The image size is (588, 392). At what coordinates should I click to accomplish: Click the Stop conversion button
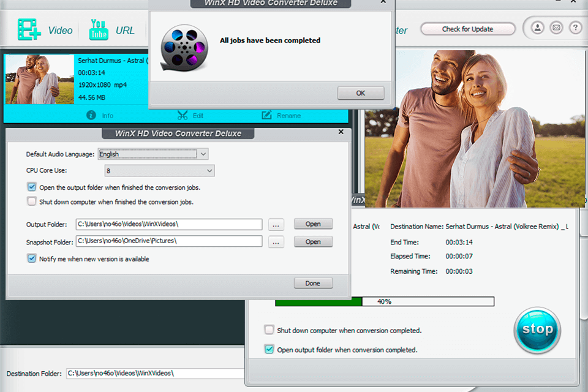(537, 330)
